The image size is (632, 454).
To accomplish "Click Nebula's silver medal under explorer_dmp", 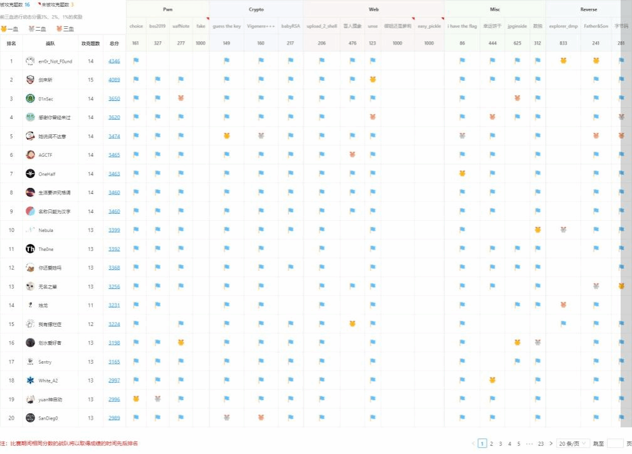I will point(563,230).
